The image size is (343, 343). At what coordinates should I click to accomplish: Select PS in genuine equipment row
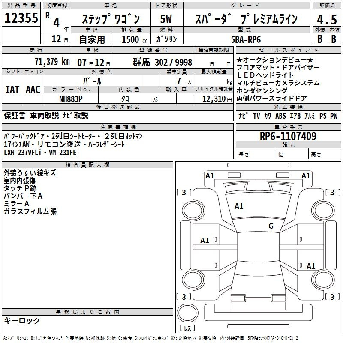tap(323, 116)
